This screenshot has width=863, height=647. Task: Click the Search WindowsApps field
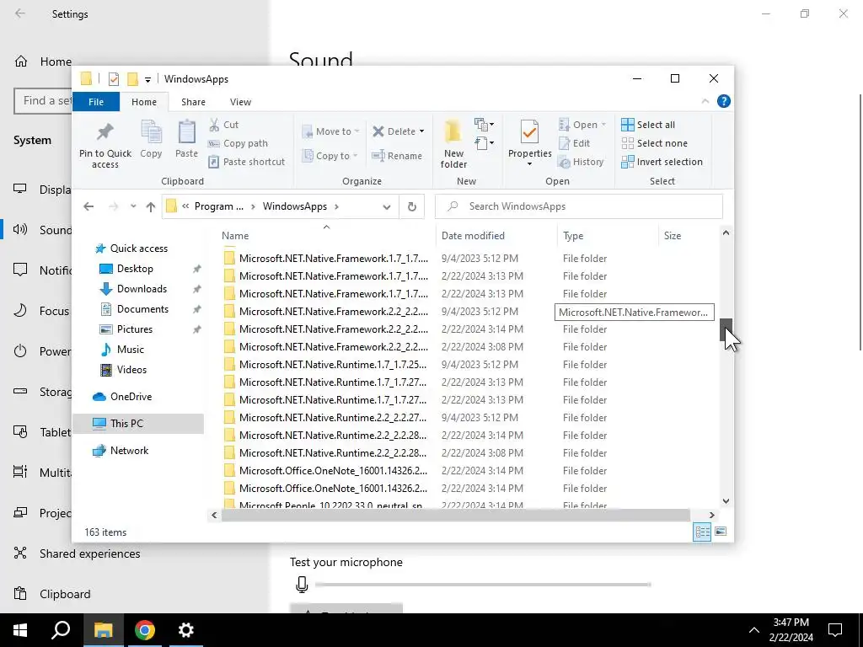click(578, 206)
